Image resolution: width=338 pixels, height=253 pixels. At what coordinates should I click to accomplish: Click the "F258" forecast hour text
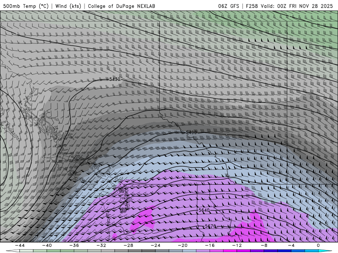pyautogui.click(x=251, y=6)
